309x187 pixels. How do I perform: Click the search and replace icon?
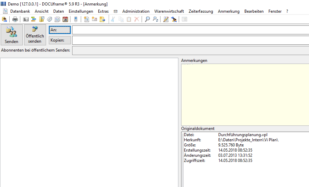(155, 19)
